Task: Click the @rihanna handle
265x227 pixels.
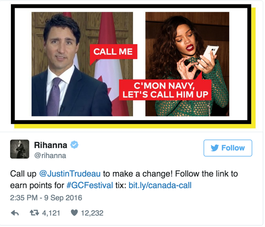Action: pyautogui.click(x=50, y=155)
